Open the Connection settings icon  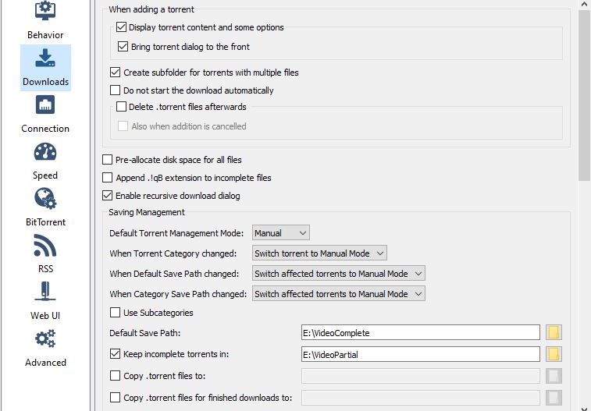[x=45, y=105]
